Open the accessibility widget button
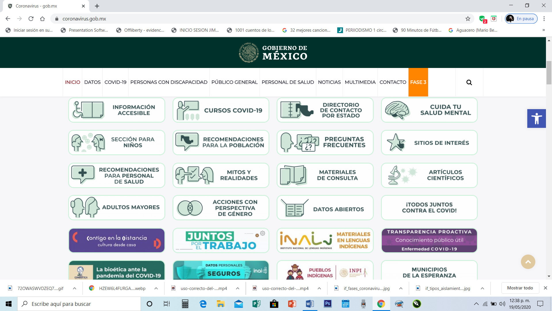Viewport: 552px width, 311px height. click(536, 118)
